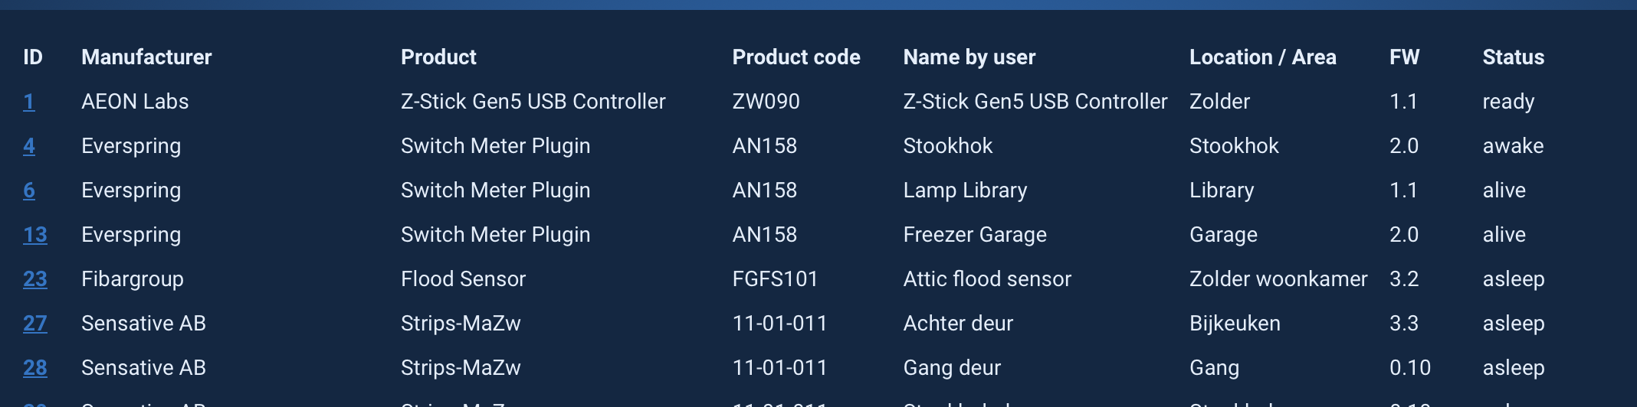This screenshot has width=1637, height=407.
Task: Select the AEON Labs manufacturer cell
Action: [135, 102]
